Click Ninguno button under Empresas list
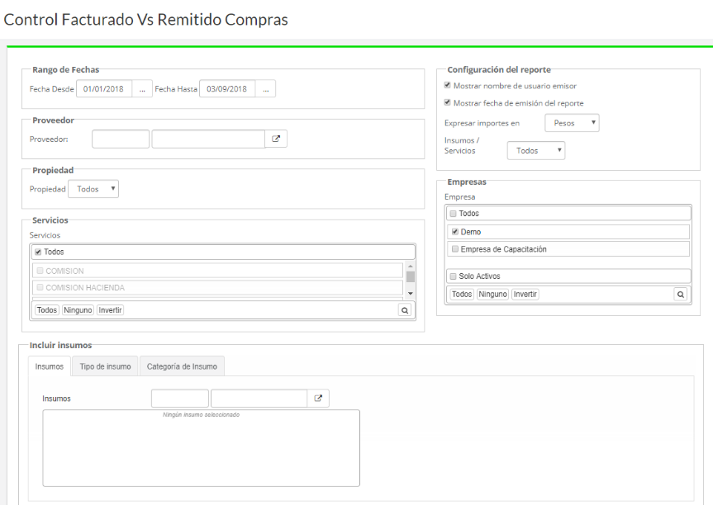The width and height of the screenshot is (713, 505). click(492, 294)
